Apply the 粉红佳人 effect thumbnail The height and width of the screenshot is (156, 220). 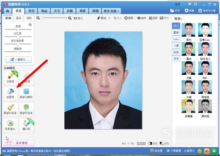tap(205, 49)
